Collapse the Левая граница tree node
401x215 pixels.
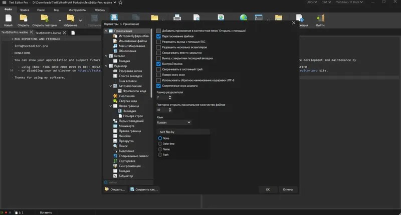[111, 106]
